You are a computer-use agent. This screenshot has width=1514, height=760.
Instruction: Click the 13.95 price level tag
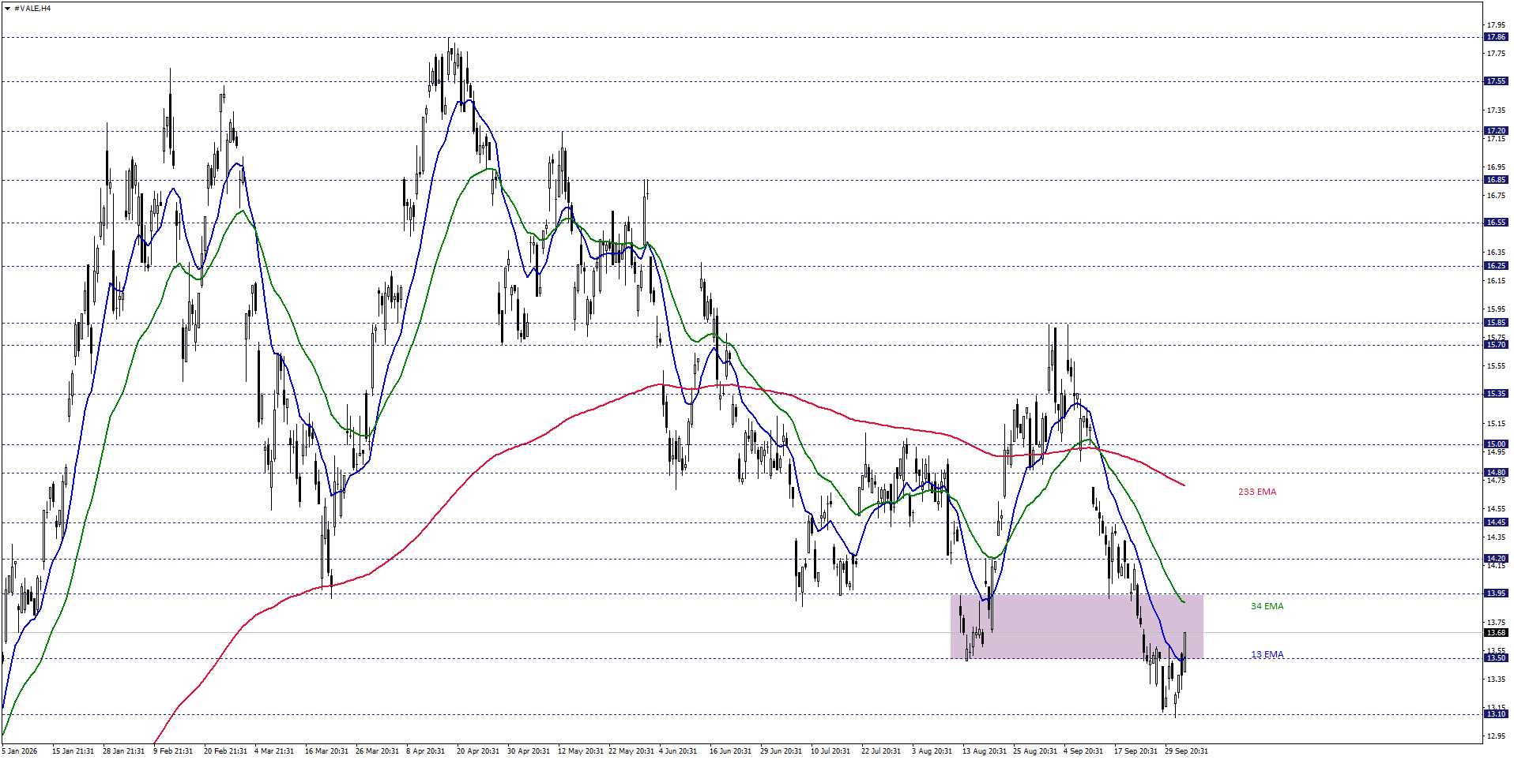(1496, 593)
